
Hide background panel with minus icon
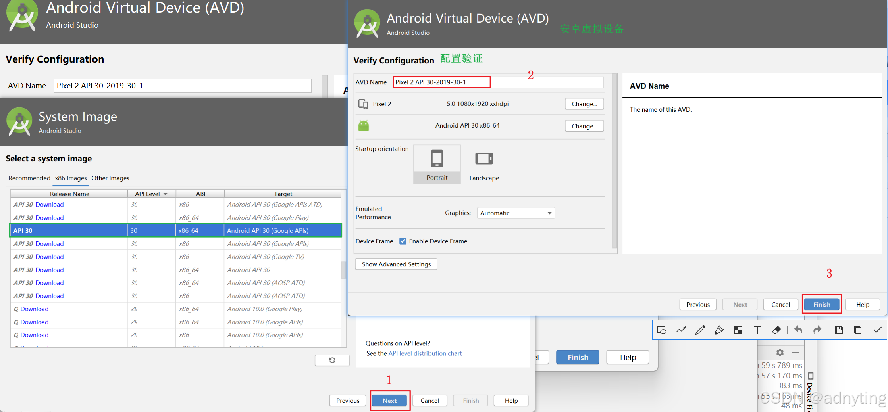point(796,353)
